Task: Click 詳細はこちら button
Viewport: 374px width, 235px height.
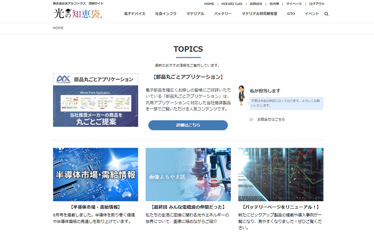Action: pyautogui.click(x=188, y=125)
